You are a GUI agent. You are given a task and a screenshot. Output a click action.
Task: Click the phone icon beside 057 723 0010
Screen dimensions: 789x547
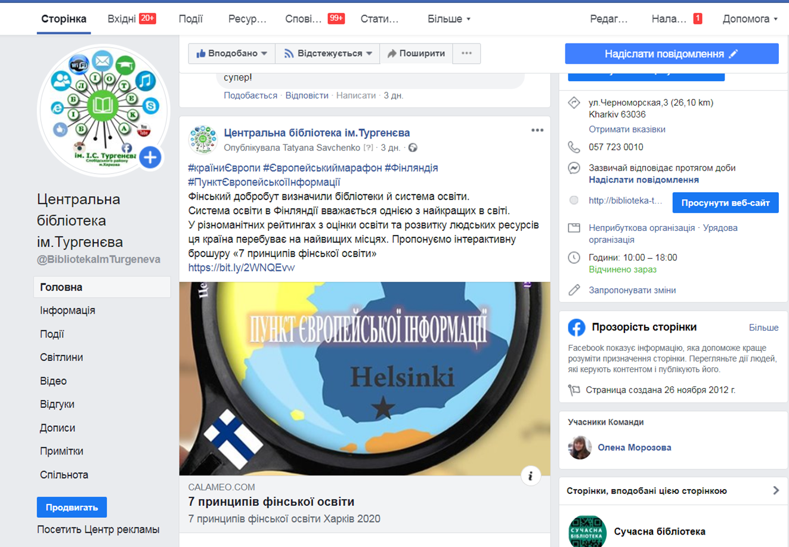tap(574, 147)
